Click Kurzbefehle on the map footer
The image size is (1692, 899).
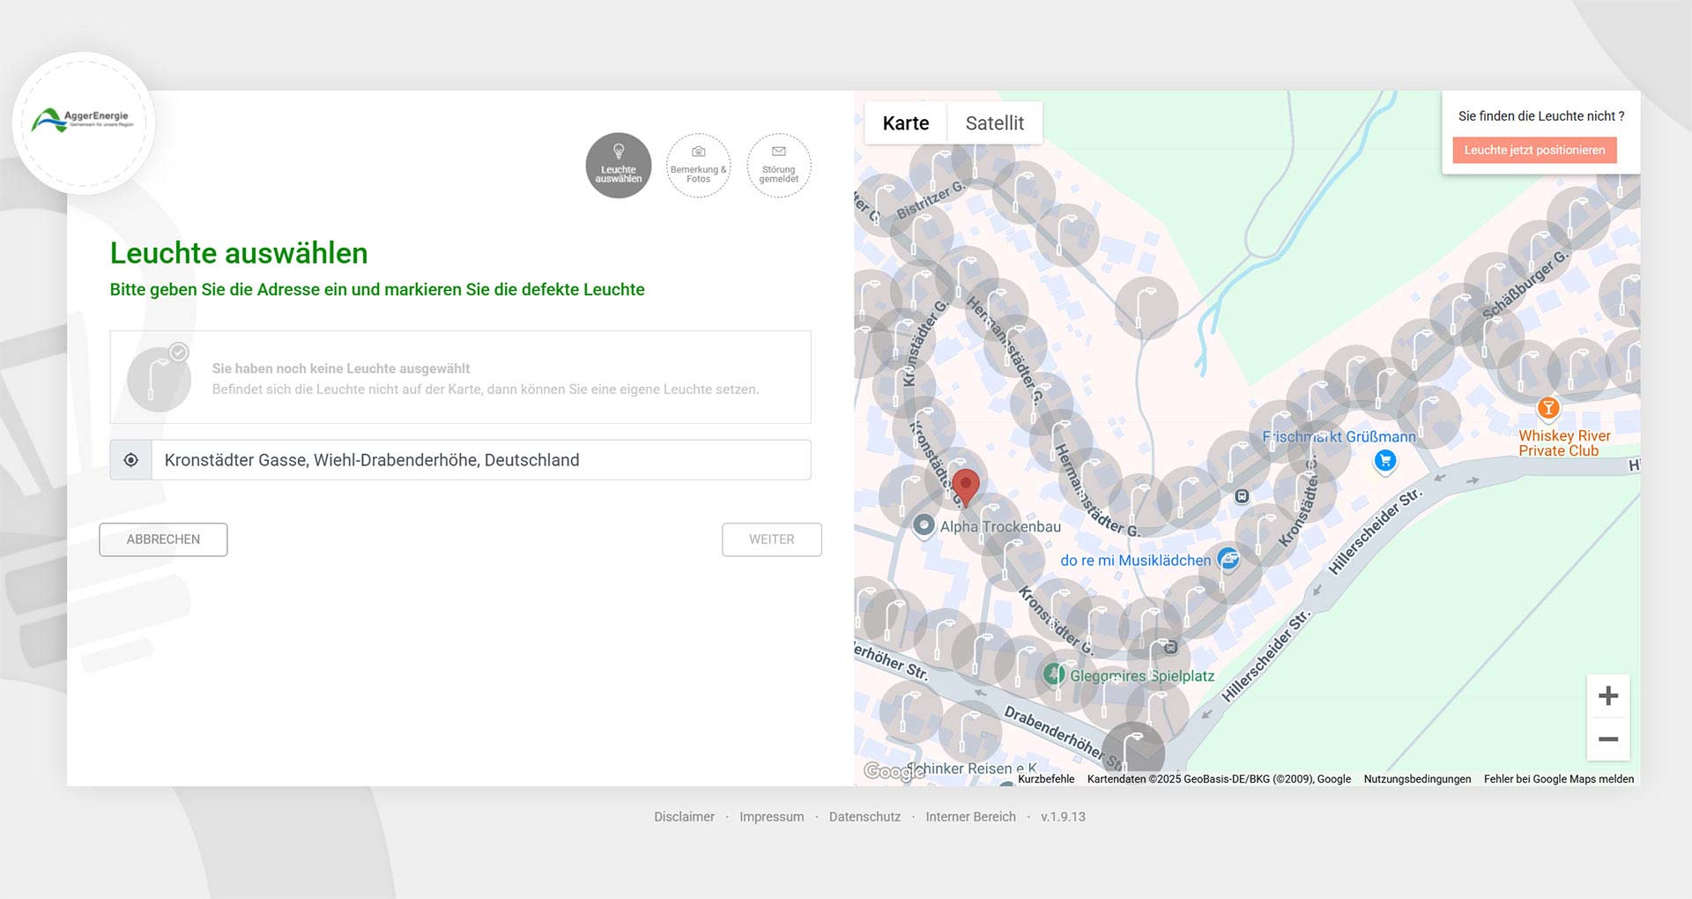(x=1046, y=779)
